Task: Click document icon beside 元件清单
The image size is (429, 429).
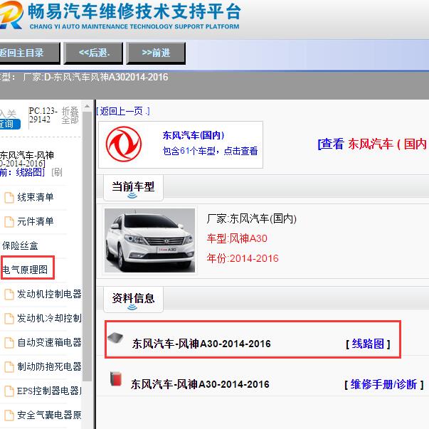Action: click(x=9, y=222)
